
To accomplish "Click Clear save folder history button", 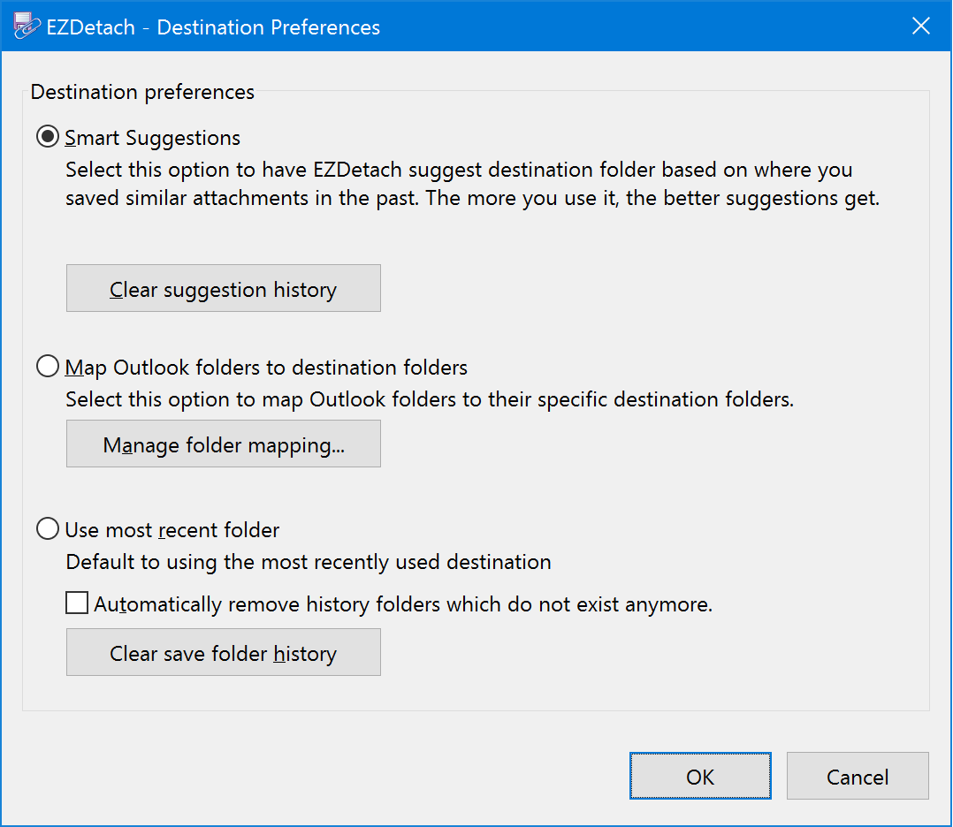I will click(224, 652).
